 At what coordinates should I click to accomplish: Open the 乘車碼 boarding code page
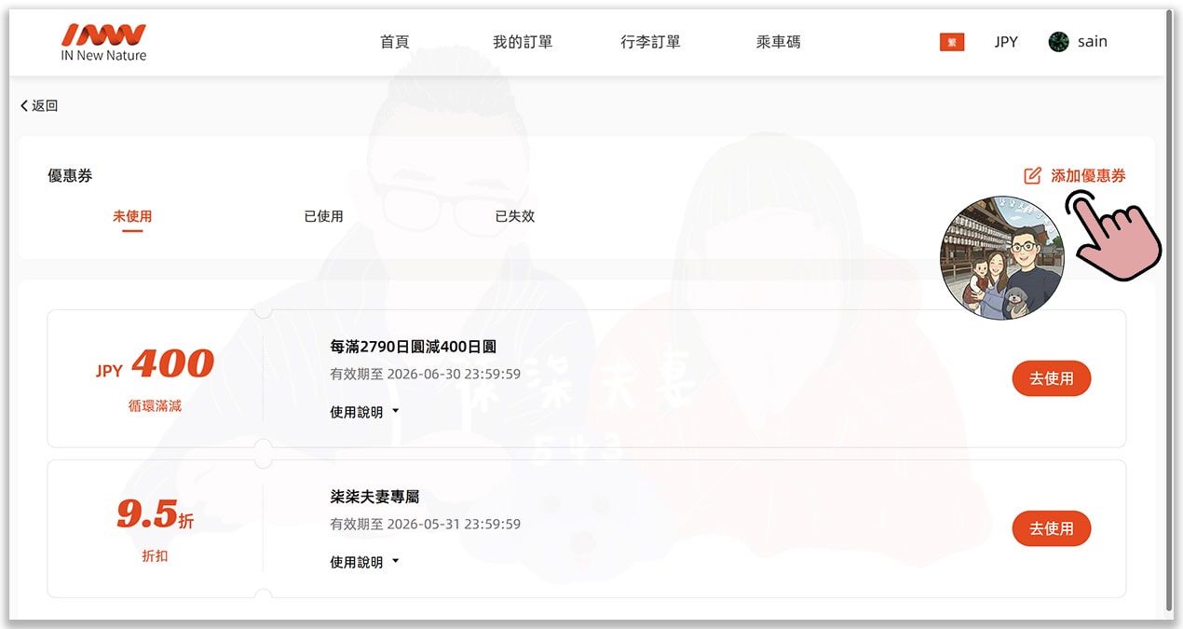pos(779,42)
